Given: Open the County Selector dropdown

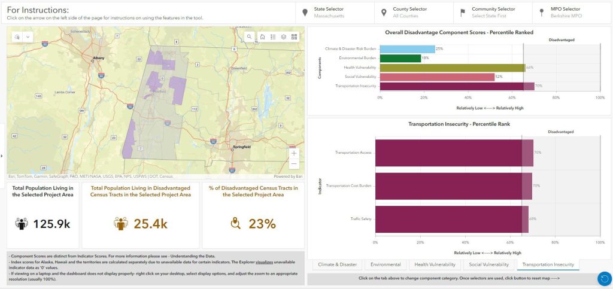Looking at the screenshot, I should click(x=414, y=13).
